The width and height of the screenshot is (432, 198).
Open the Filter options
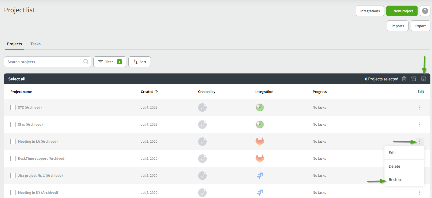[109, 62]
